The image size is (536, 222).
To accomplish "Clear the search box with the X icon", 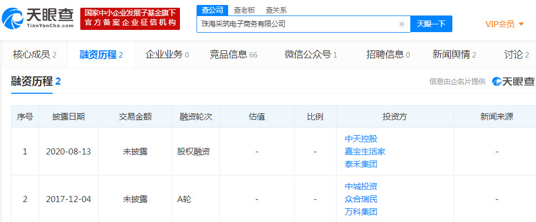I will (401, 24).
